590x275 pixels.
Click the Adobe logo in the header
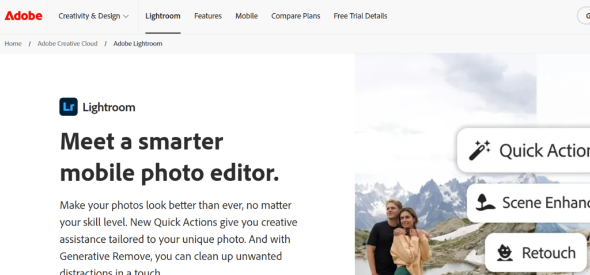(x=24, y=16)
